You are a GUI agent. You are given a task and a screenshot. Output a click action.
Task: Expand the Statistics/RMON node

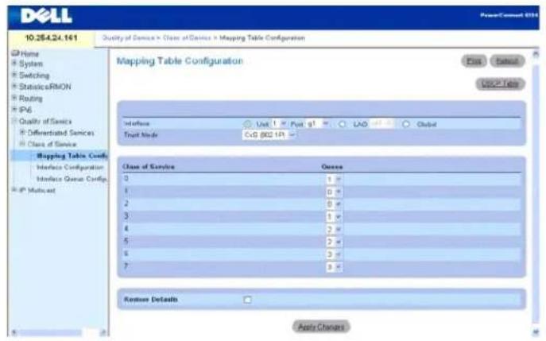(14, 87)
